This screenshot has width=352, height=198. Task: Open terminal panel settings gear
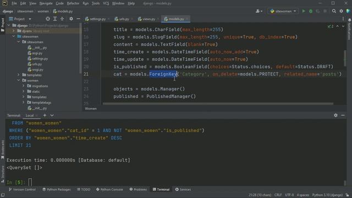335,116
